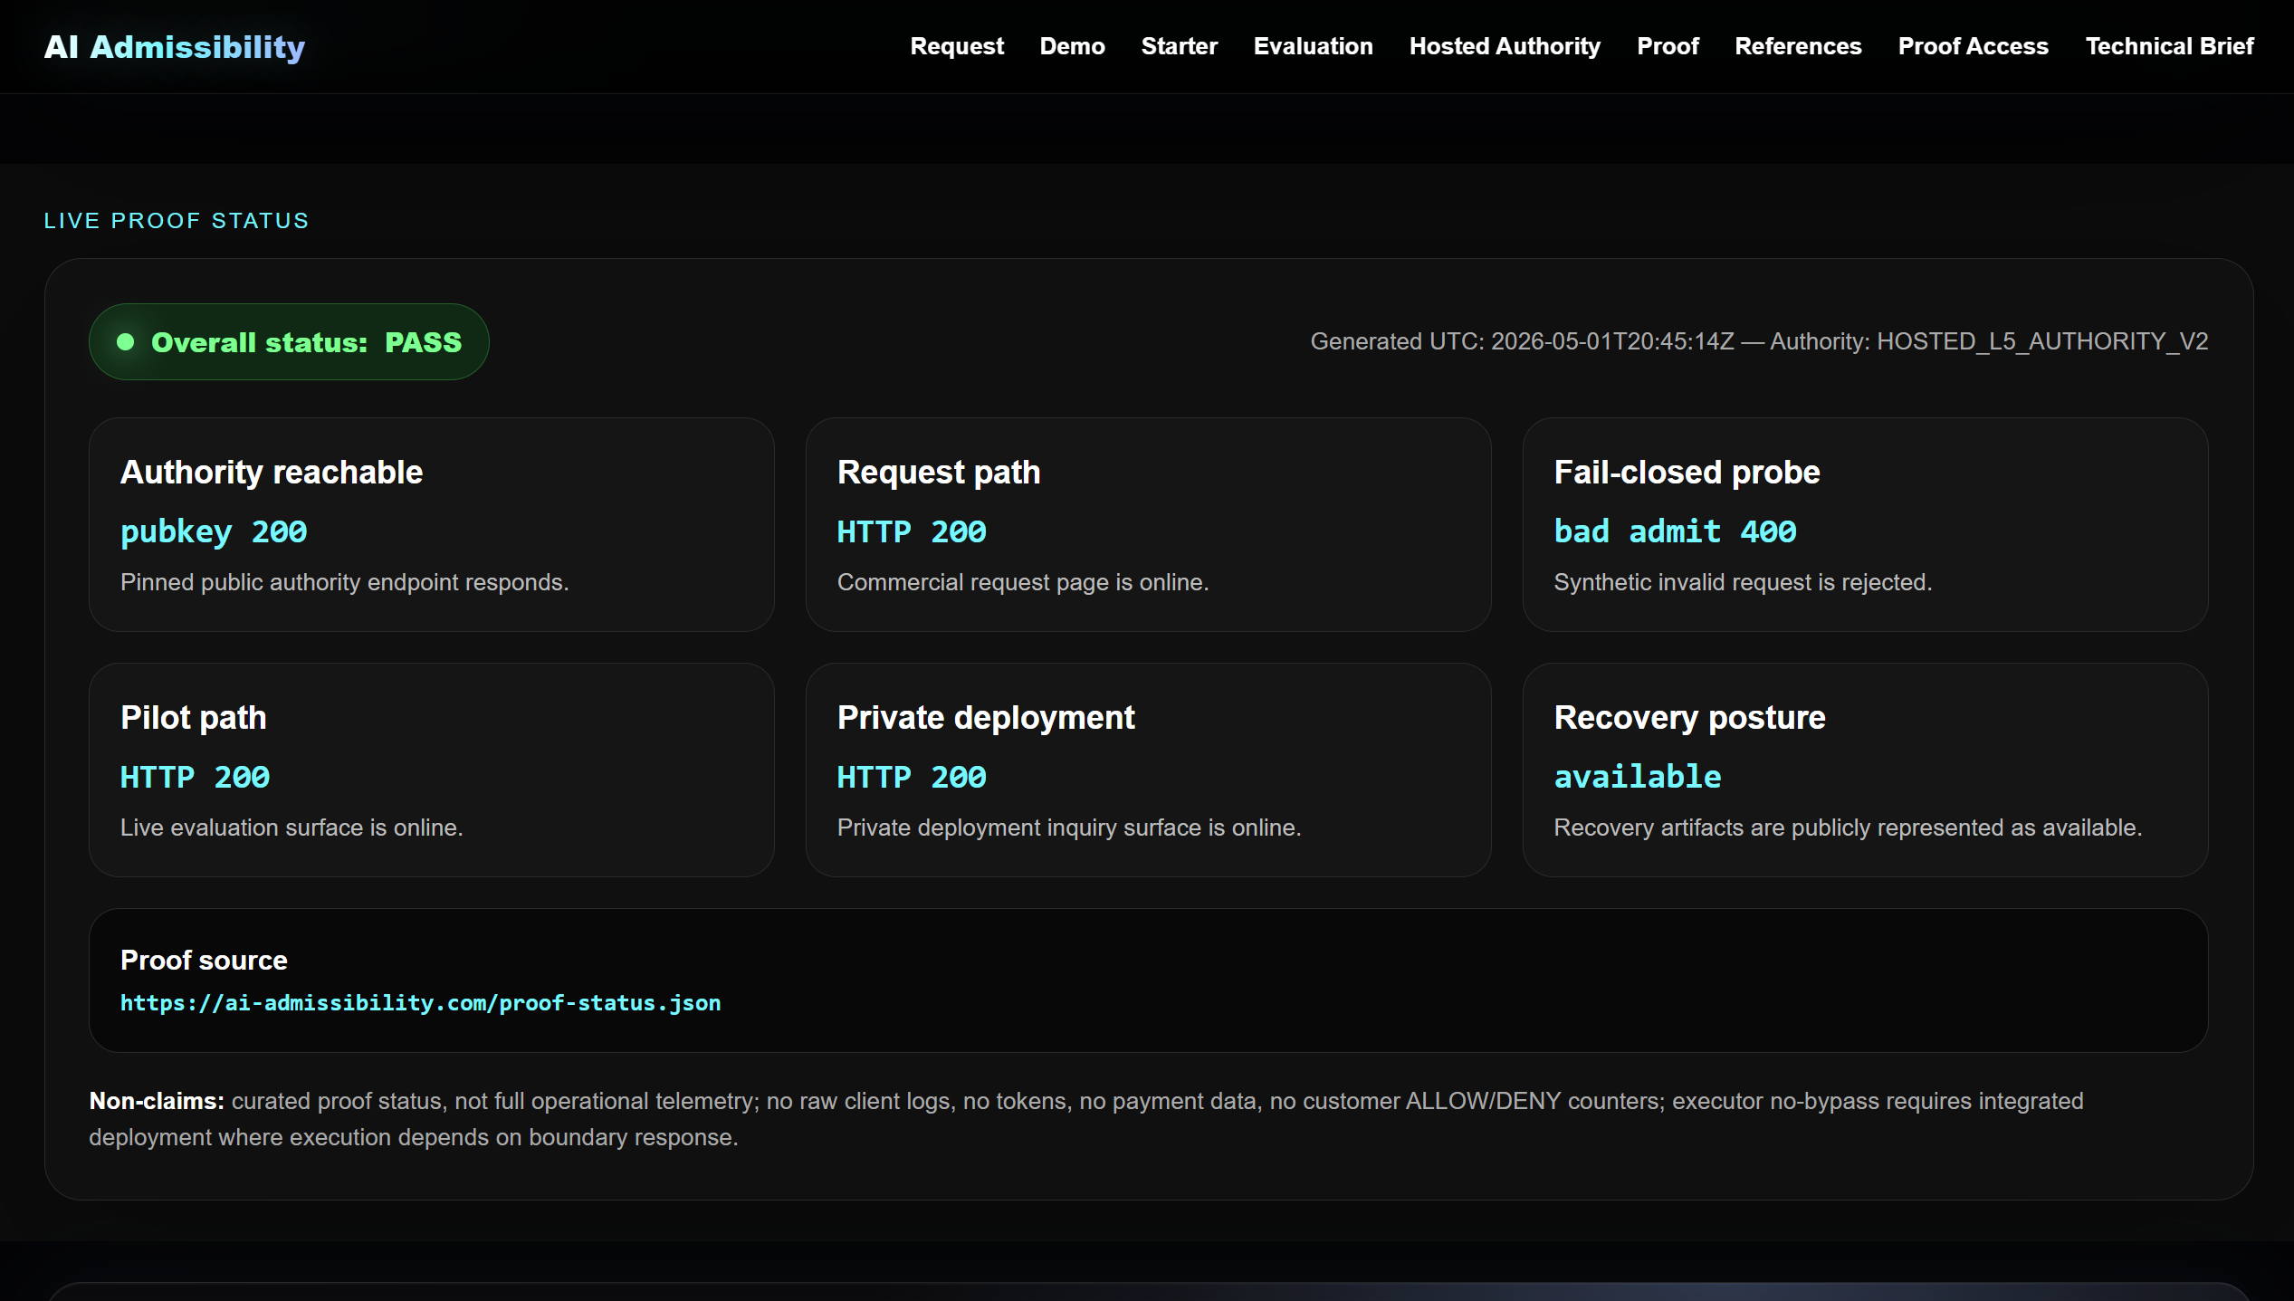Select the Private deployment card title

[985, 717]
